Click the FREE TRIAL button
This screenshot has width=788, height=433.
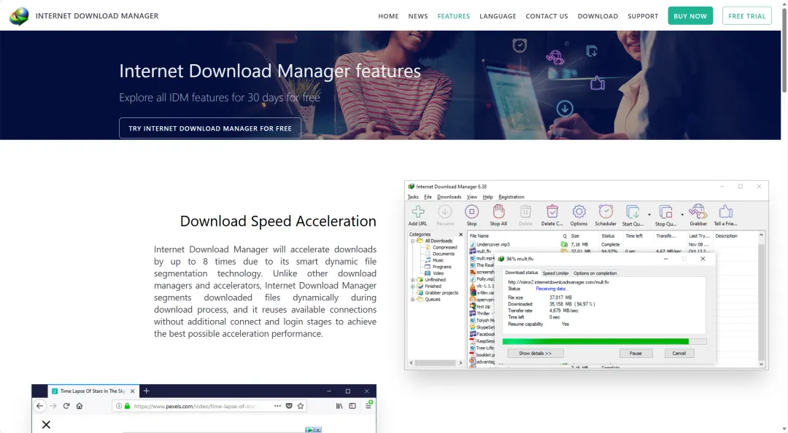point(746,15)
